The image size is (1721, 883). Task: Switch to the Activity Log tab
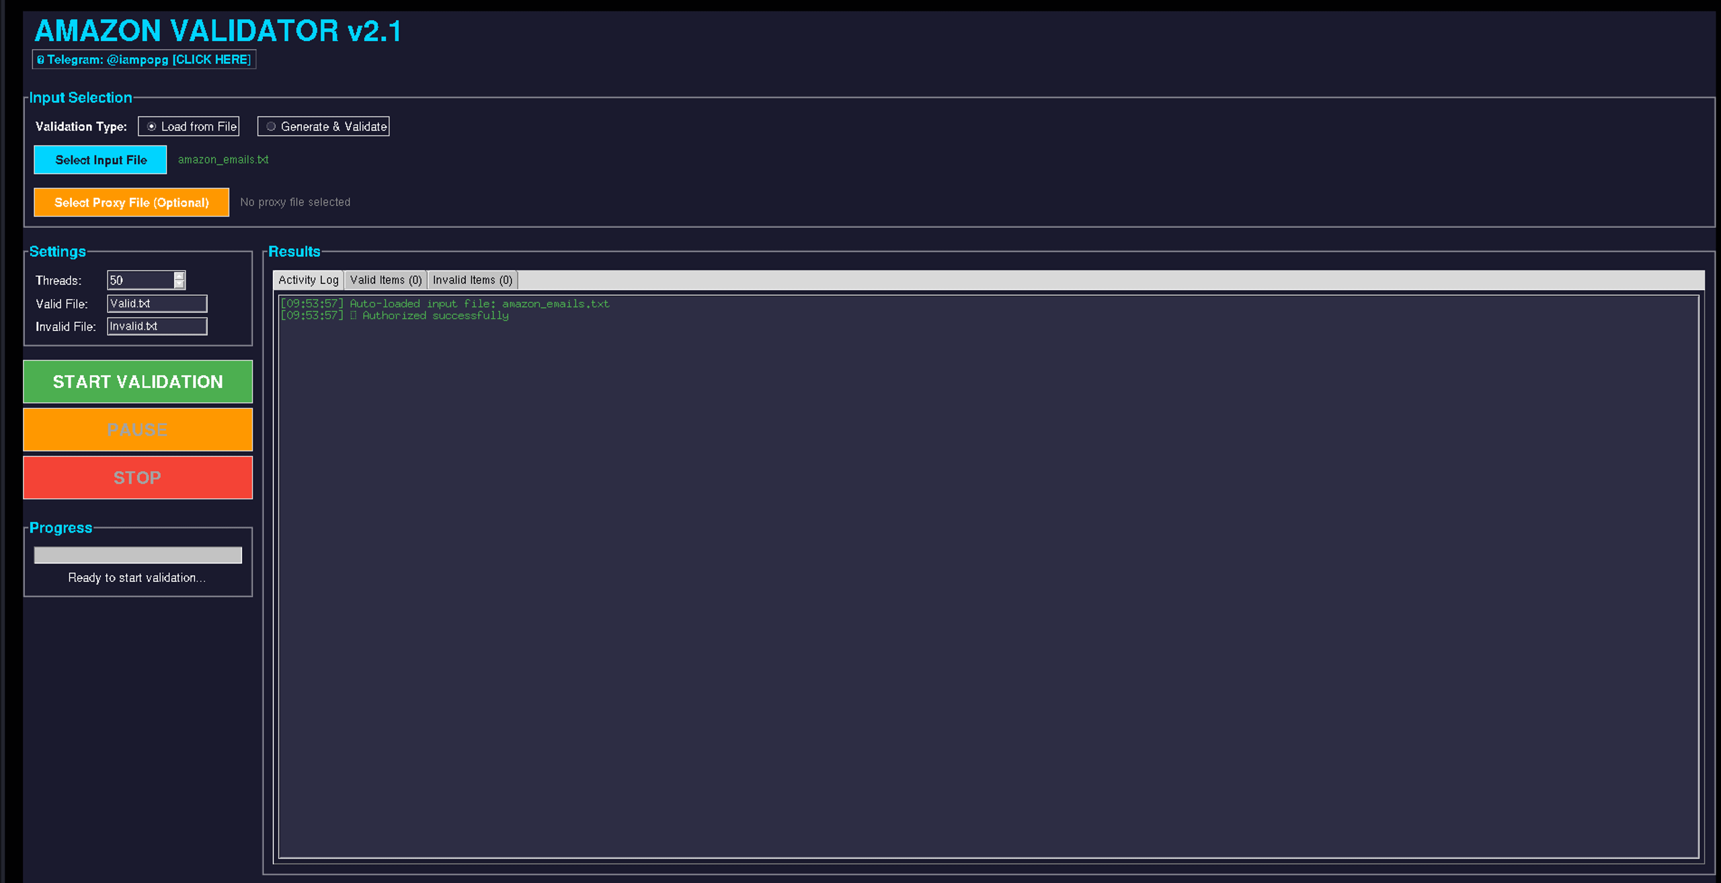click(x=309, y=280)
